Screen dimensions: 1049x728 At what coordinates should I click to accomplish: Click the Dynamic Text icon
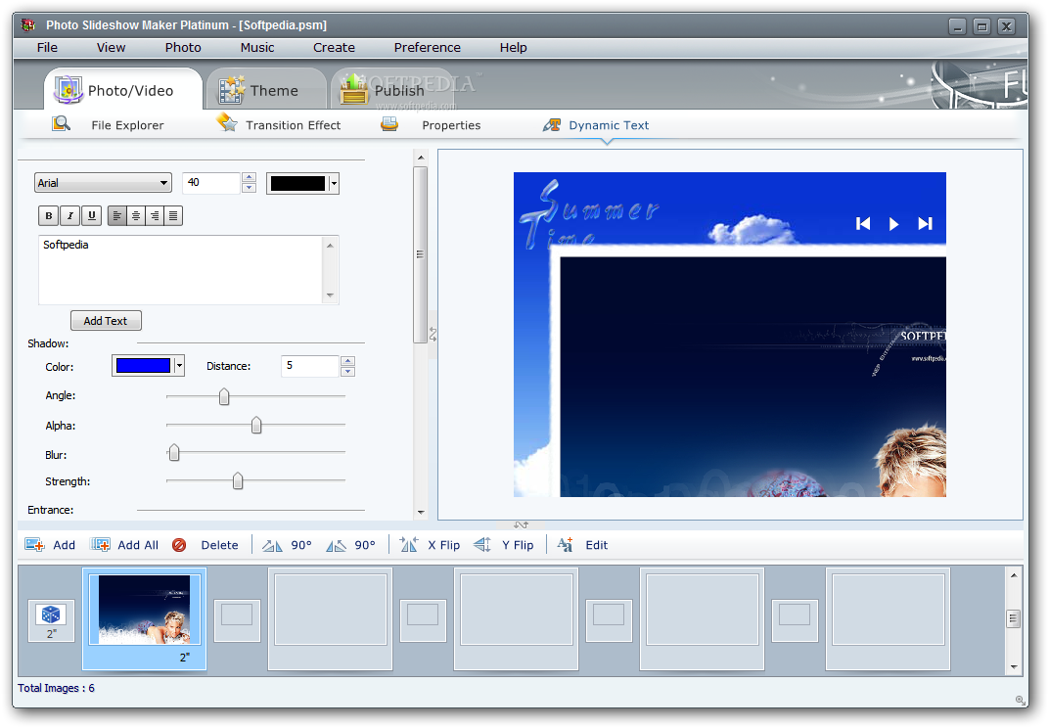[551, 124]
